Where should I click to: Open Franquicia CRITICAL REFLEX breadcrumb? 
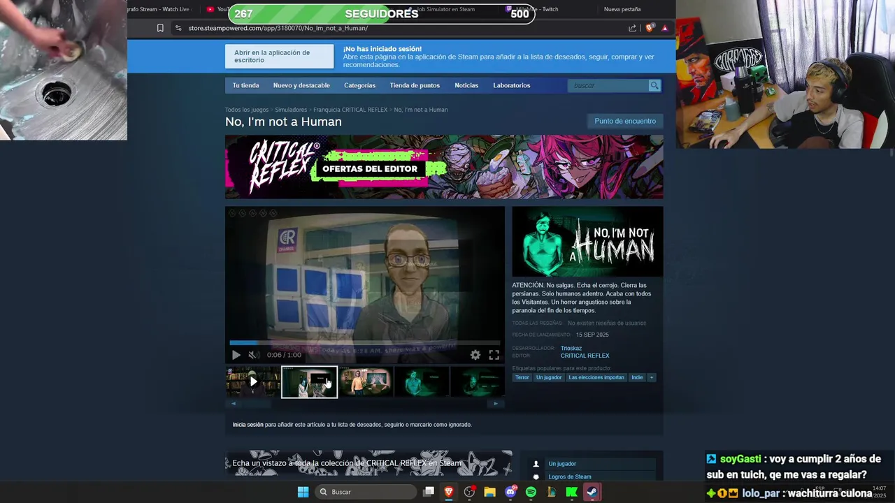[x=350, y=110]
